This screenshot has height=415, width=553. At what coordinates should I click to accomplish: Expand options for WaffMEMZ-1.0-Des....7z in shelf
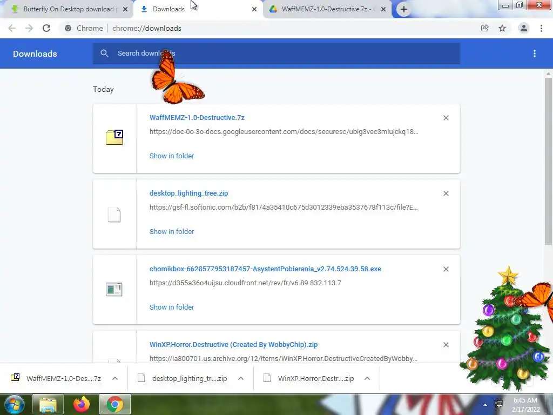115,378
